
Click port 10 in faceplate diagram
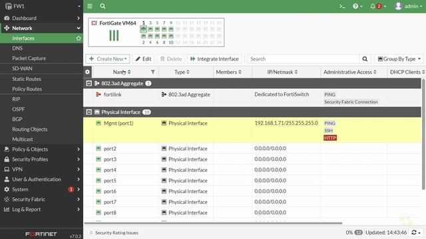(171, 36)
